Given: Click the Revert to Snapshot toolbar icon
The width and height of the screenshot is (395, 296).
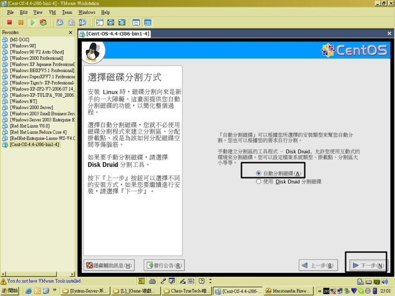Looking at the screenshot, I should [71, 22].
